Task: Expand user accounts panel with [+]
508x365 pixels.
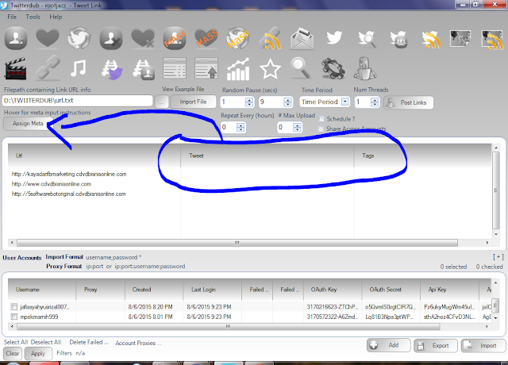Action: click(x=498, y=257)
